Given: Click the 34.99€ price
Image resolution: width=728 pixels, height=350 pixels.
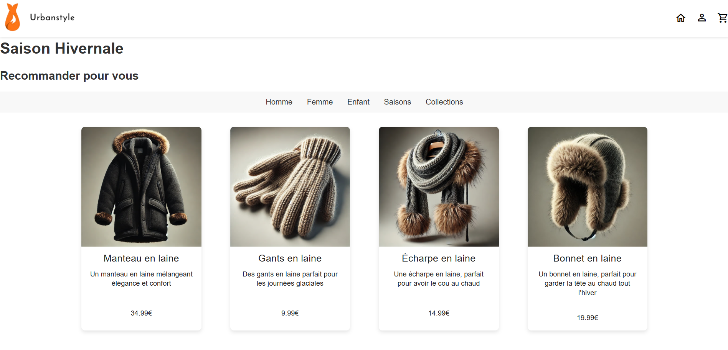Looking at the screenshot, I should (x=141, y=313).
